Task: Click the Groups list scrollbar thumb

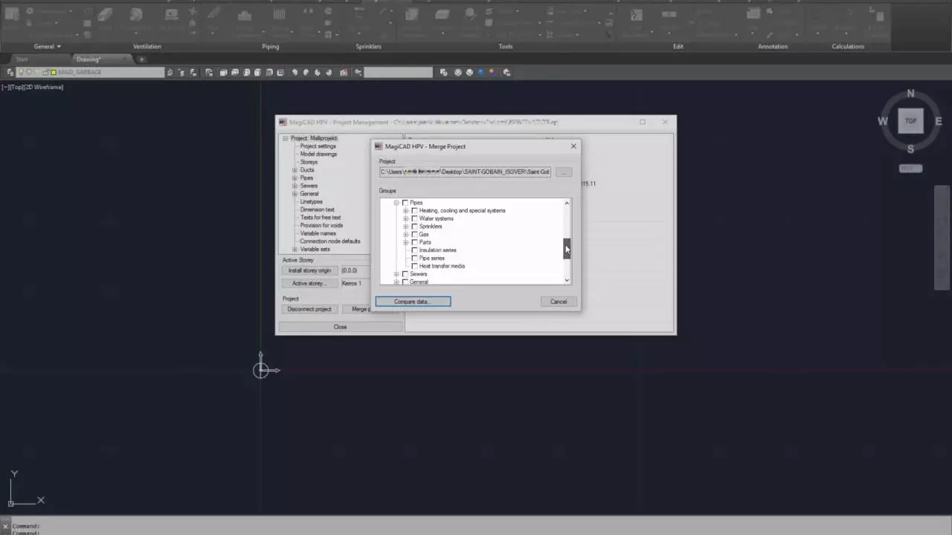Action: pyautogui.click(x=567, y=248)
